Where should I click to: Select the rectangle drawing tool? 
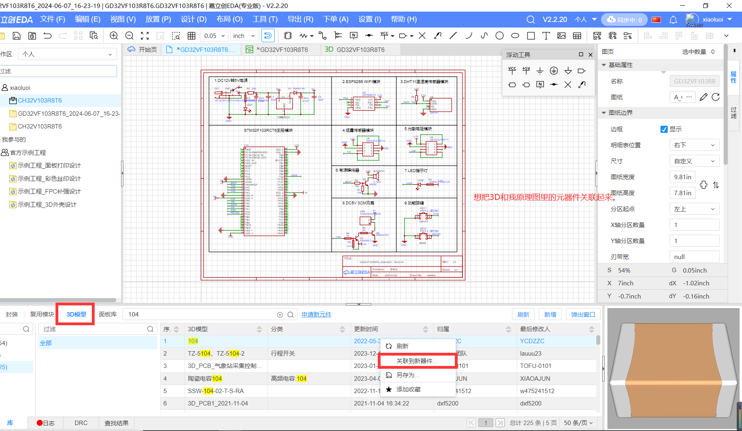point(531,36)
